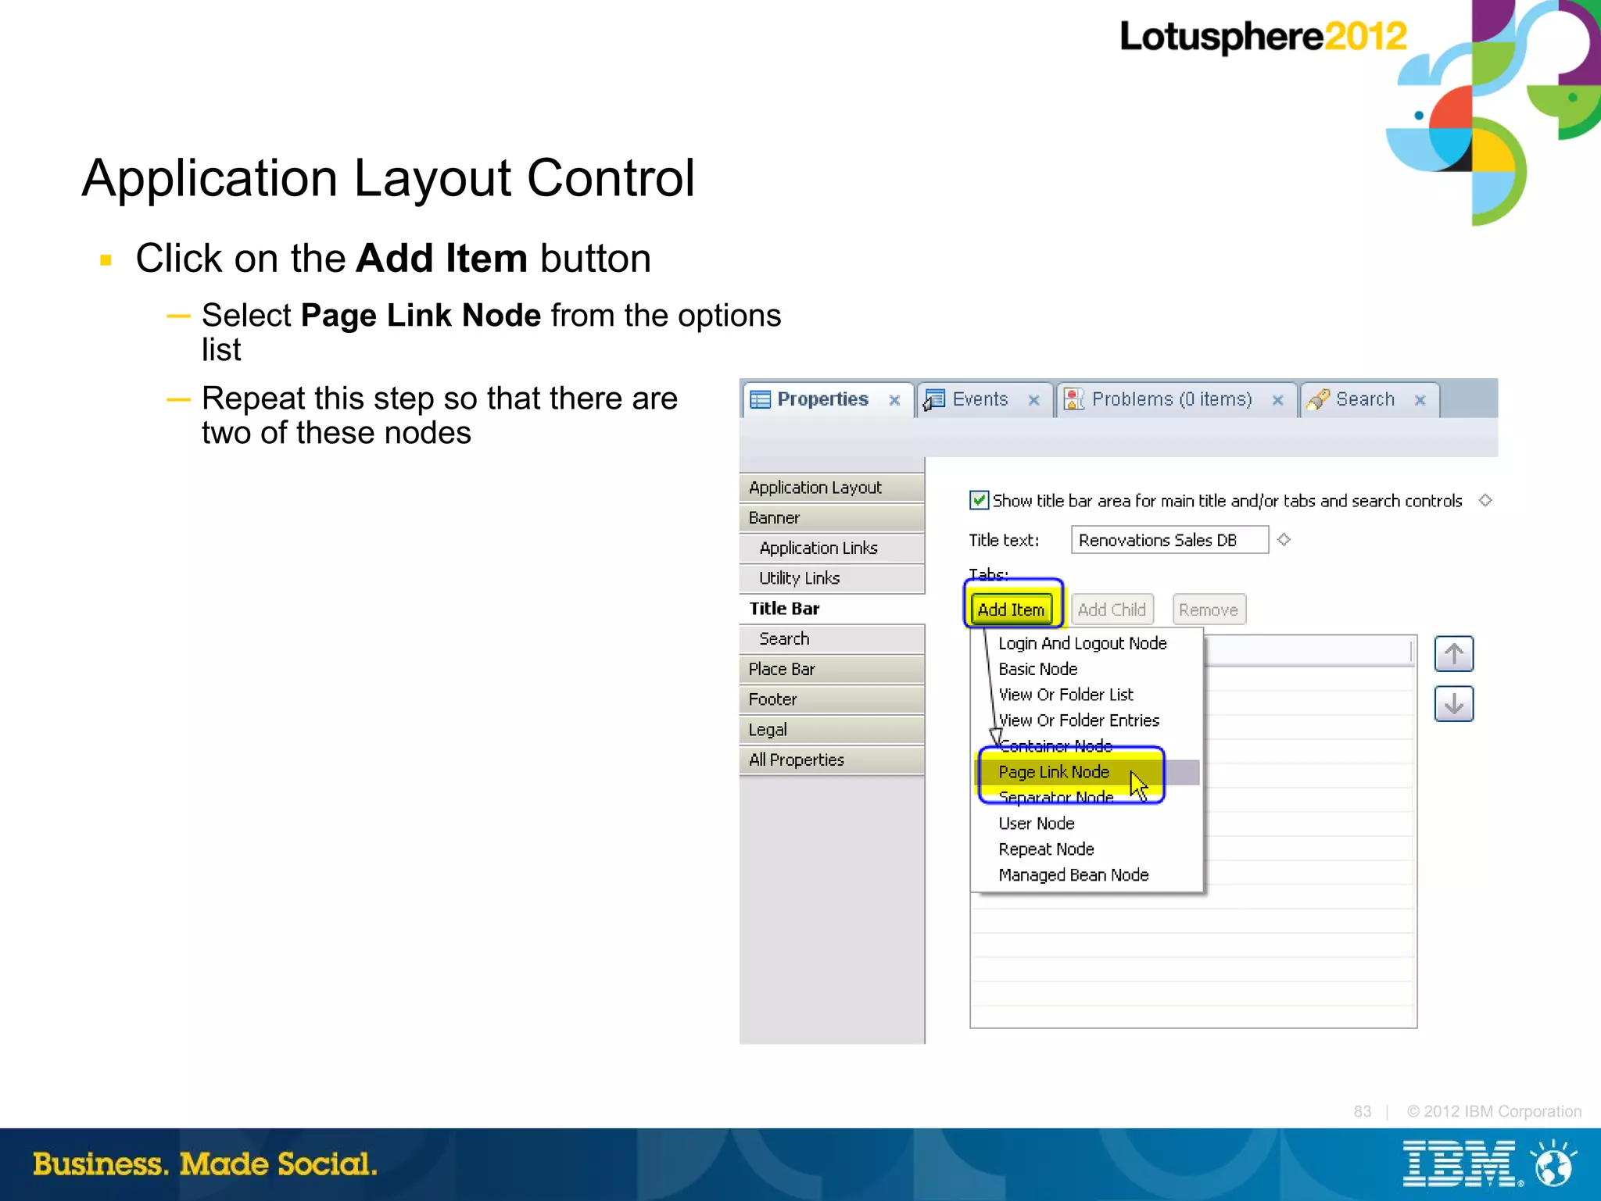Open the Place Bar section
This screenshot has height=1201, width=1601.
coord(832,669)
